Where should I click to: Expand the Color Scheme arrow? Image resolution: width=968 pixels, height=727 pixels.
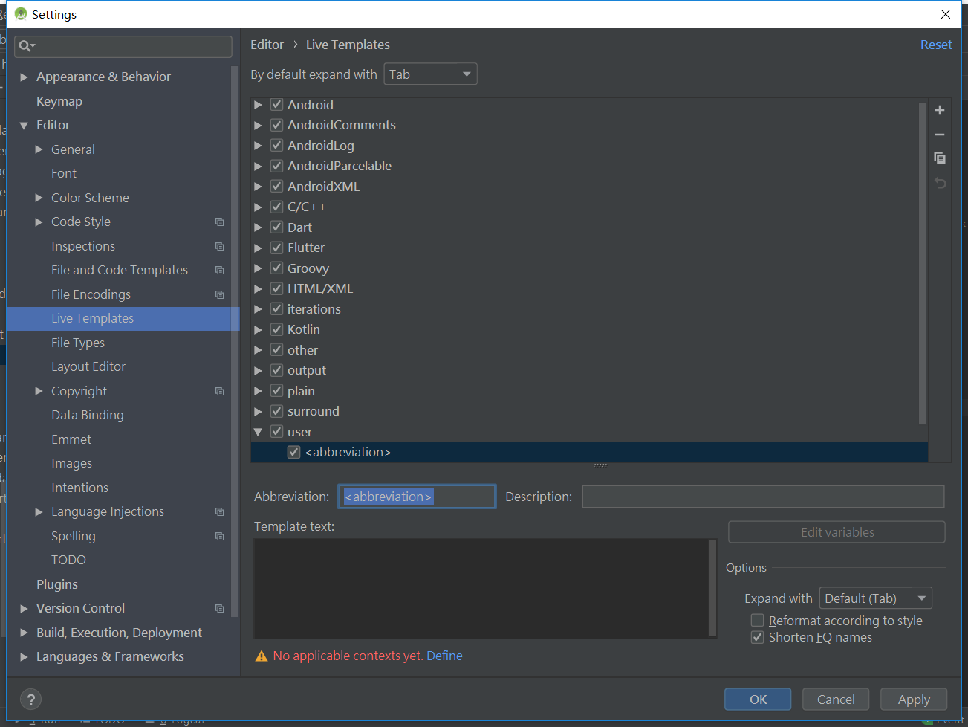pos(39,198)
